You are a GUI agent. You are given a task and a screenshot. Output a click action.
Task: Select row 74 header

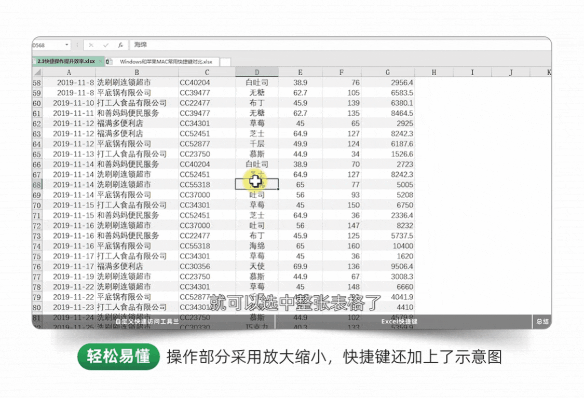point(37,246)
